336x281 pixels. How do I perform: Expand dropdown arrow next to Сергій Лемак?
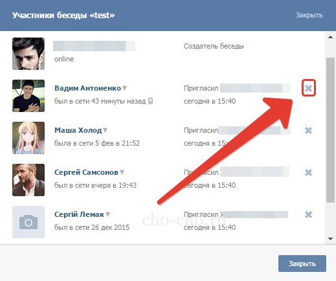[107, 214]
